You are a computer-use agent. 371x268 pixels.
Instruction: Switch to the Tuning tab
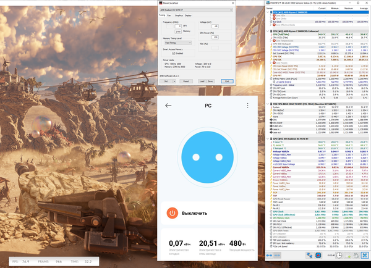(x=162, y=15)
